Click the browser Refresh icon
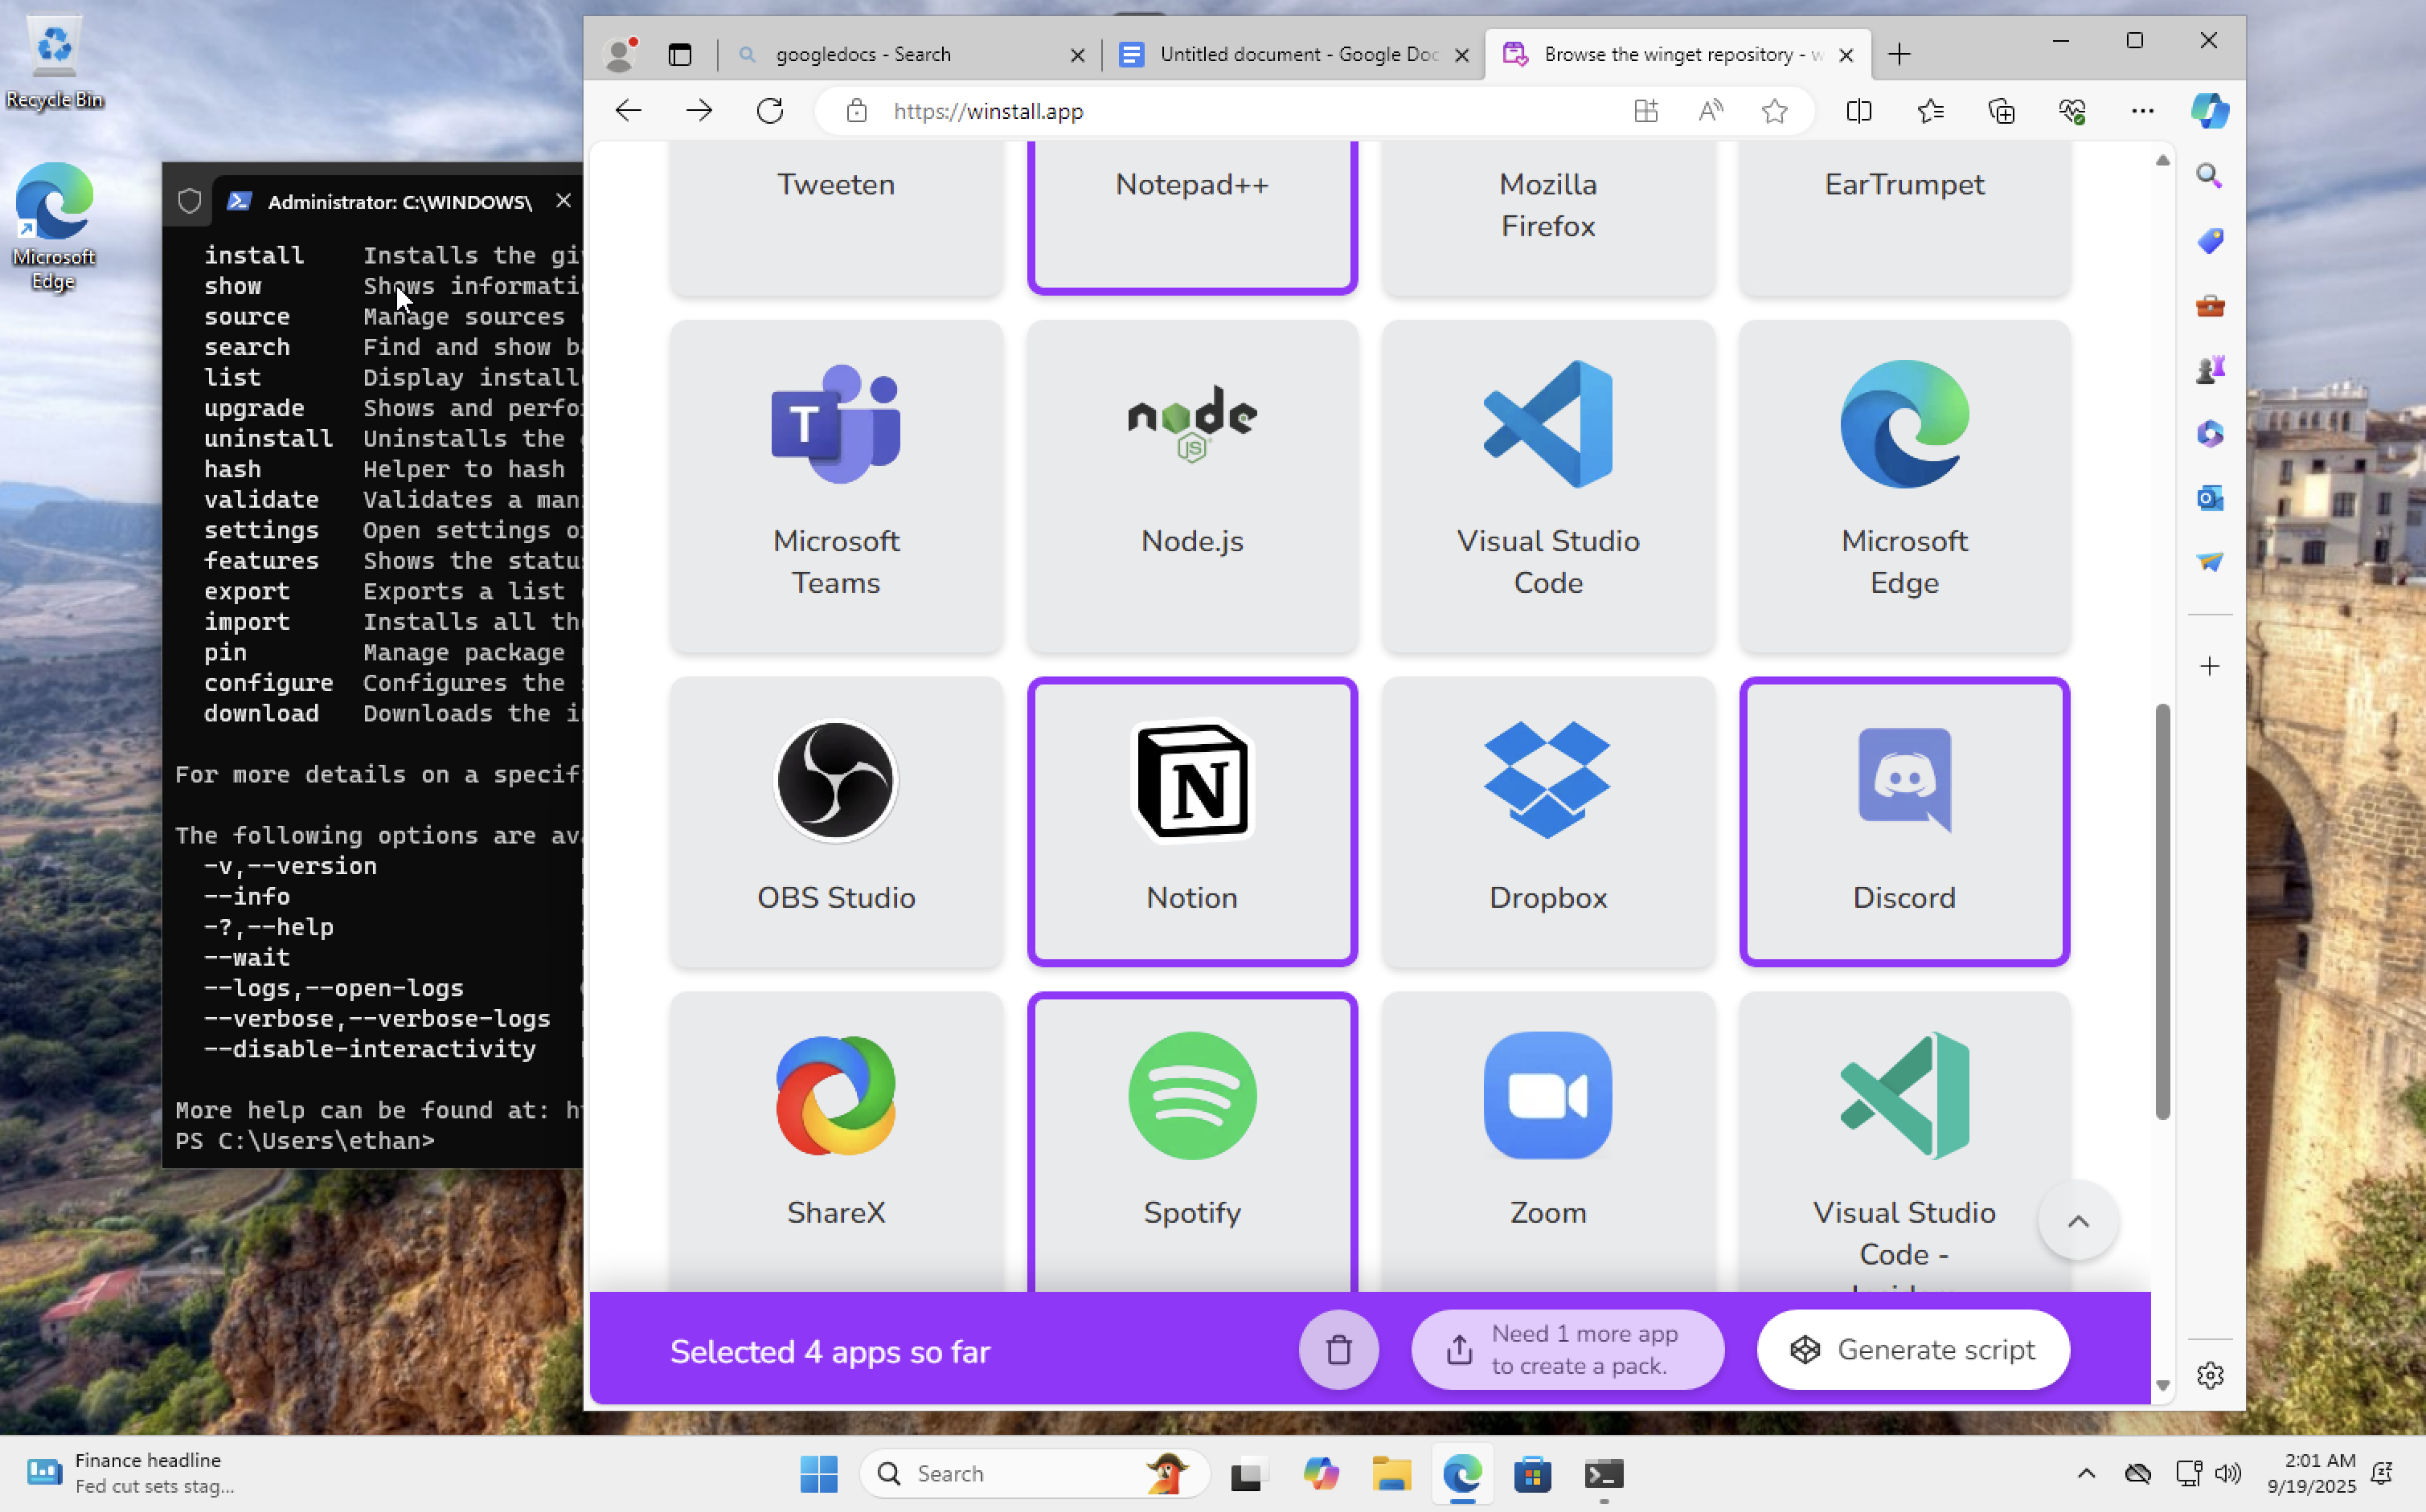 769,111
